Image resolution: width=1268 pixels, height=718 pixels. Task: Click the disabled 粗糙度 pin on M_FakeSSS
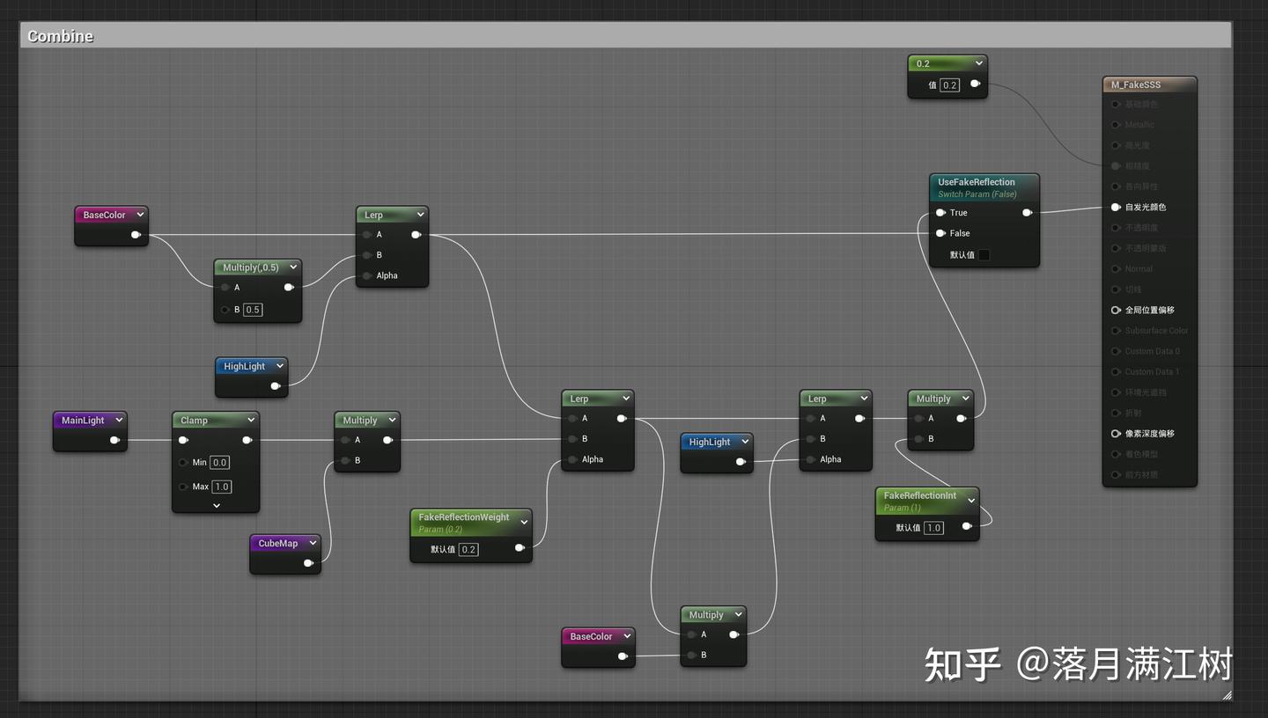point(1116,166)
